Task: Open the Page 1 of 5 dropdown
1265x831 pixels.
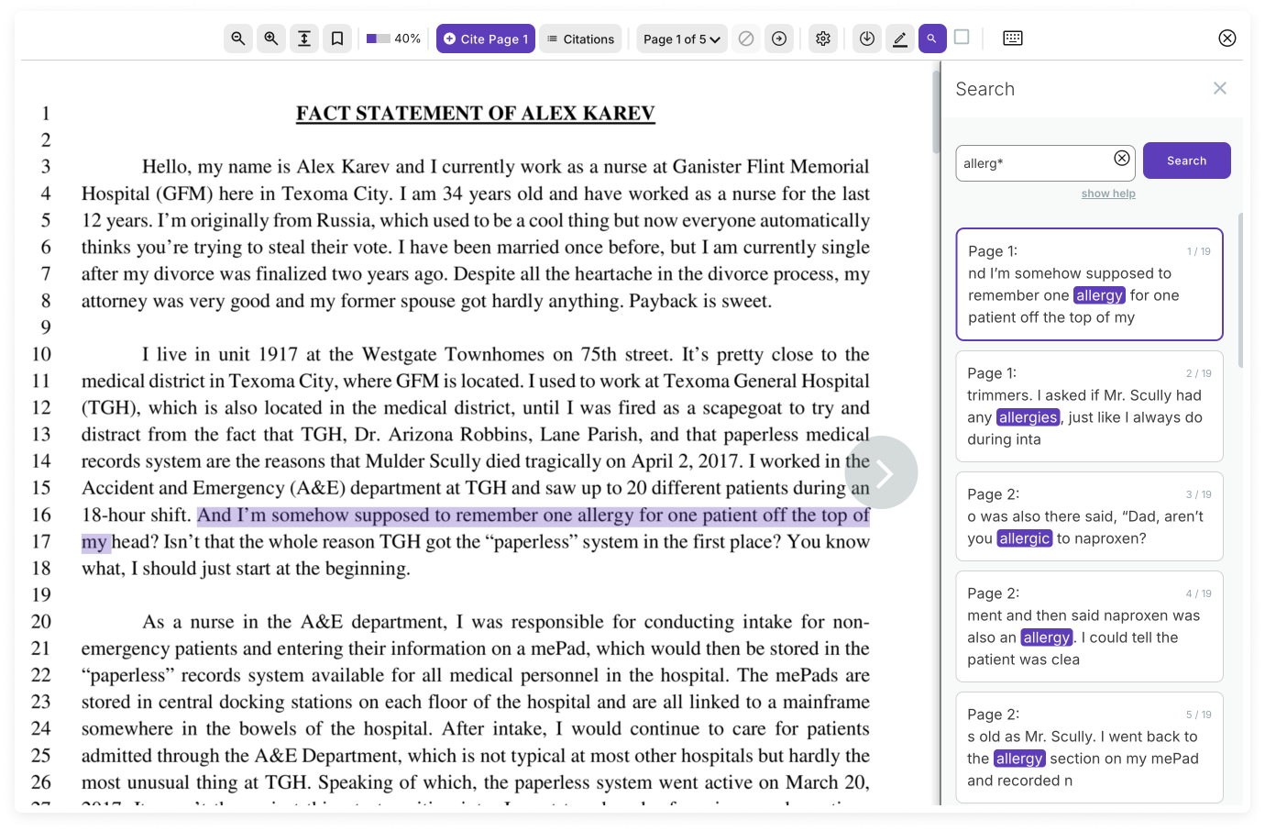Action: 681,39
